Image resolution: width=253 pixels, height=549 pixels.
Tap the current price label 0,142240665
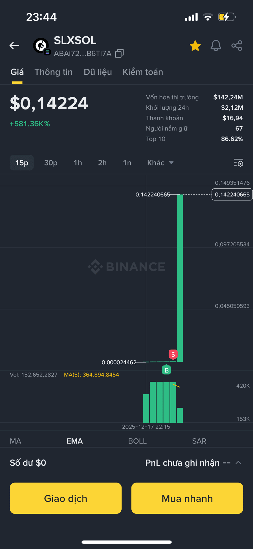click(x=232, y=195)
